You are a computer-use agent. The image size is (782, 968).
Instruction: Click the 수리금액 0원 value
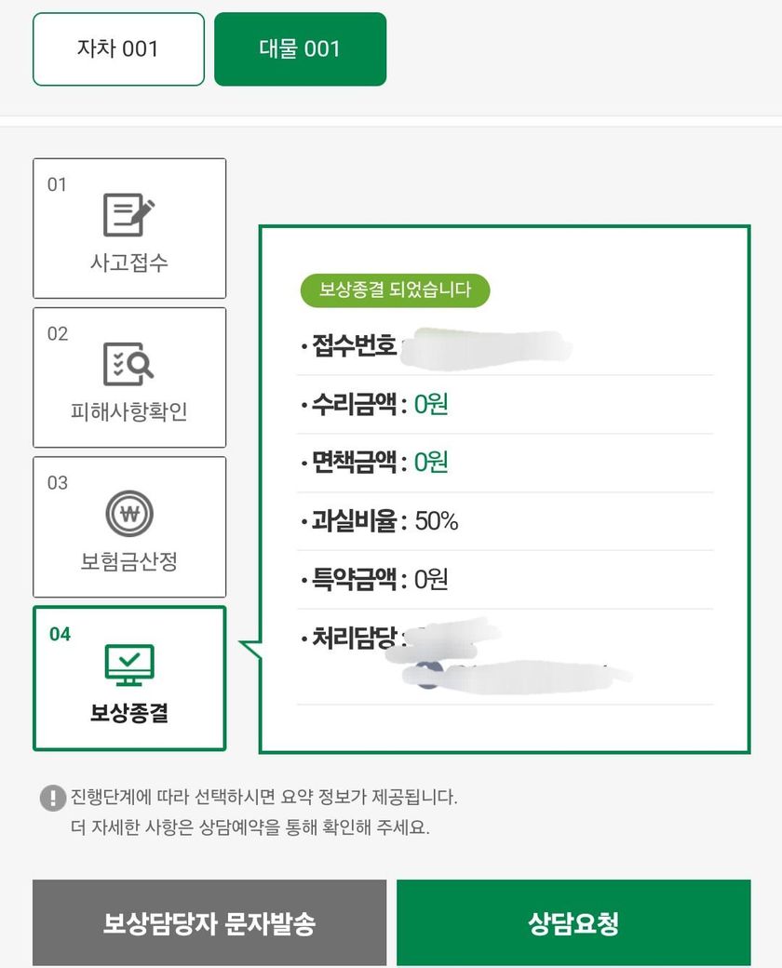click(431, 405)
